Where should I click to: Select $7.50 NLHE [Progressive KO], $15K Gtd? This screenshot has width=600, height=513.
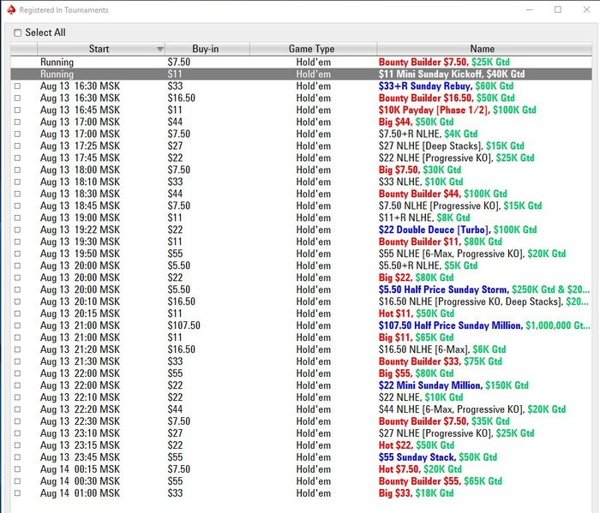coord(301,206)
